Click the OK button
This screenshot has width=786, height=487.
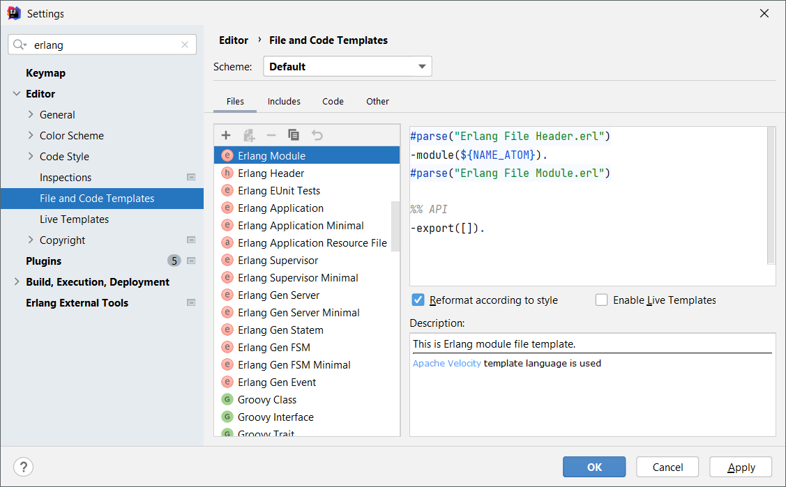pos(594,467)
